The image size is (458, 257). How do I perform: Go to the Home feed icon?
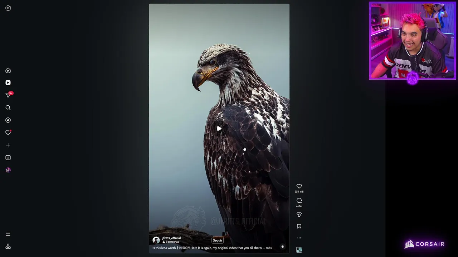pos(8,70)
